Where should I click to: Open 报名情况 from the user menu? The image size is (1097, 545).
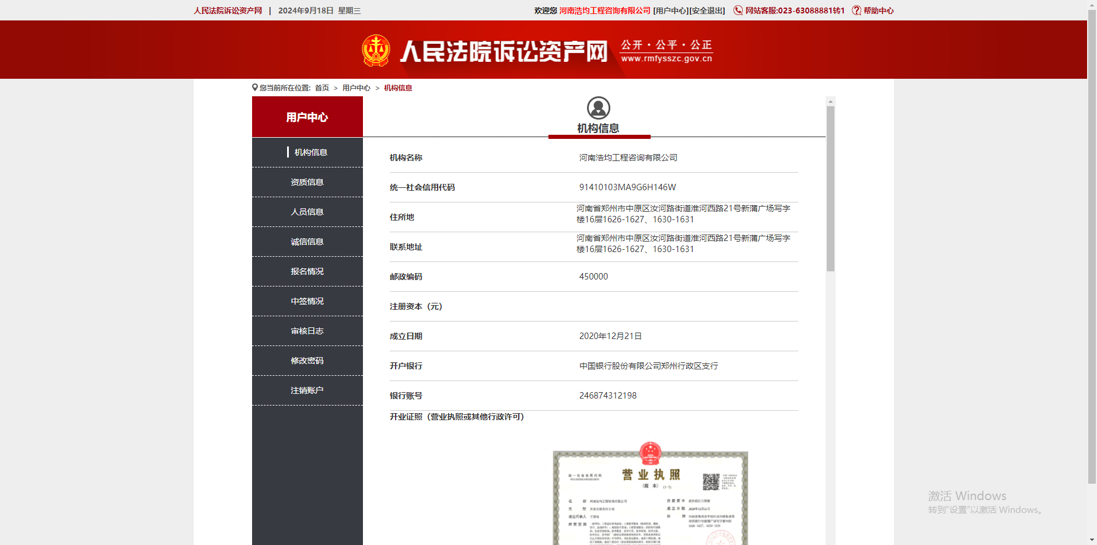(x=307, y=271)
